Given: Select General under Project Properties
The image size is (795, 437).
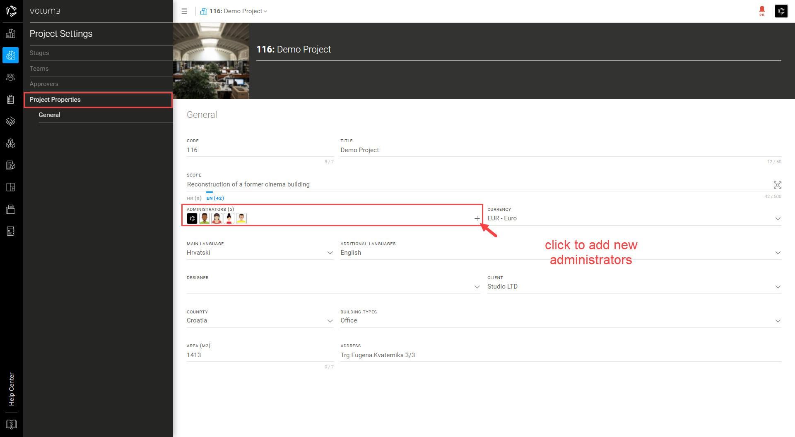Looking at the screenshot, I should tap(49, 115).
